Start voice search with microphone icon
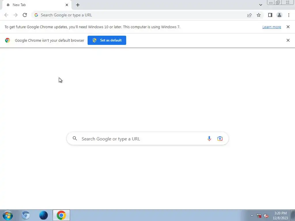This screenshot has height=221, width=295. tap(209, 139)
